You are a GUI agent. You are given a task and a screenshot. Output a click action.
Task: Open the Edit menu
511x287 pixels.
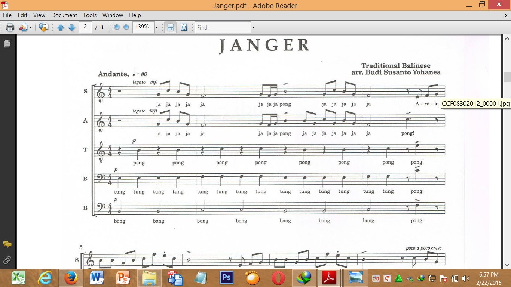tap(22, 15)
